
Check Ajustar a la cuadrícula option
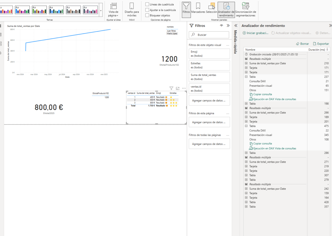(148, 10)
